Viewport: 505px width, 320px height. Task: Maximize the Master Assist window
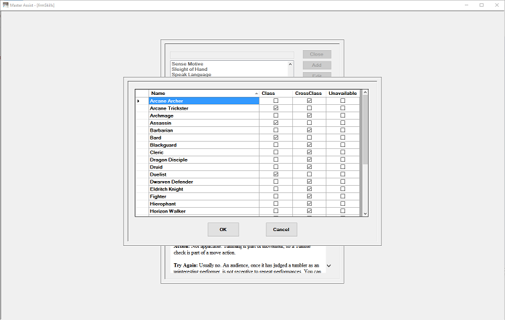coord(482,5)
